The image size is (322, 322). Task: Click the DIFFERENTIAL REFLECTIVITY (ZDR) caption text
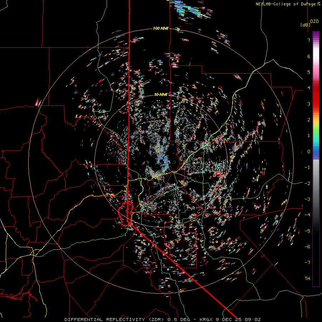point(114,319)
